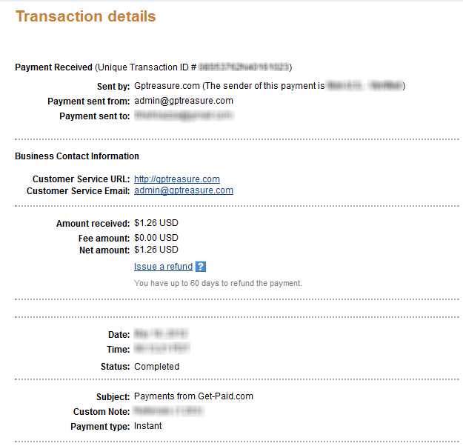Click the blurred sender name in parentheses
Viewport: 463px width, 446px height.
point(364,86)
